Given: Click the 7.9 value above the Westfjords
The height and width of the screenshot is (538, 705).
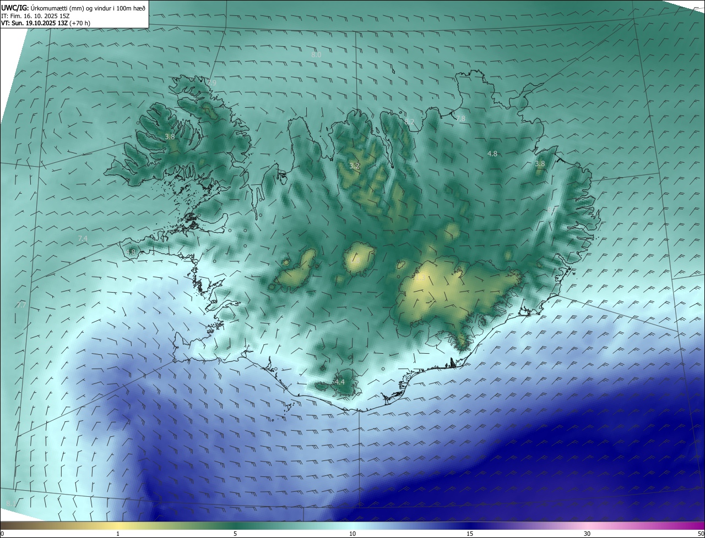Looking at the screenshot, I should pos(211,83).
